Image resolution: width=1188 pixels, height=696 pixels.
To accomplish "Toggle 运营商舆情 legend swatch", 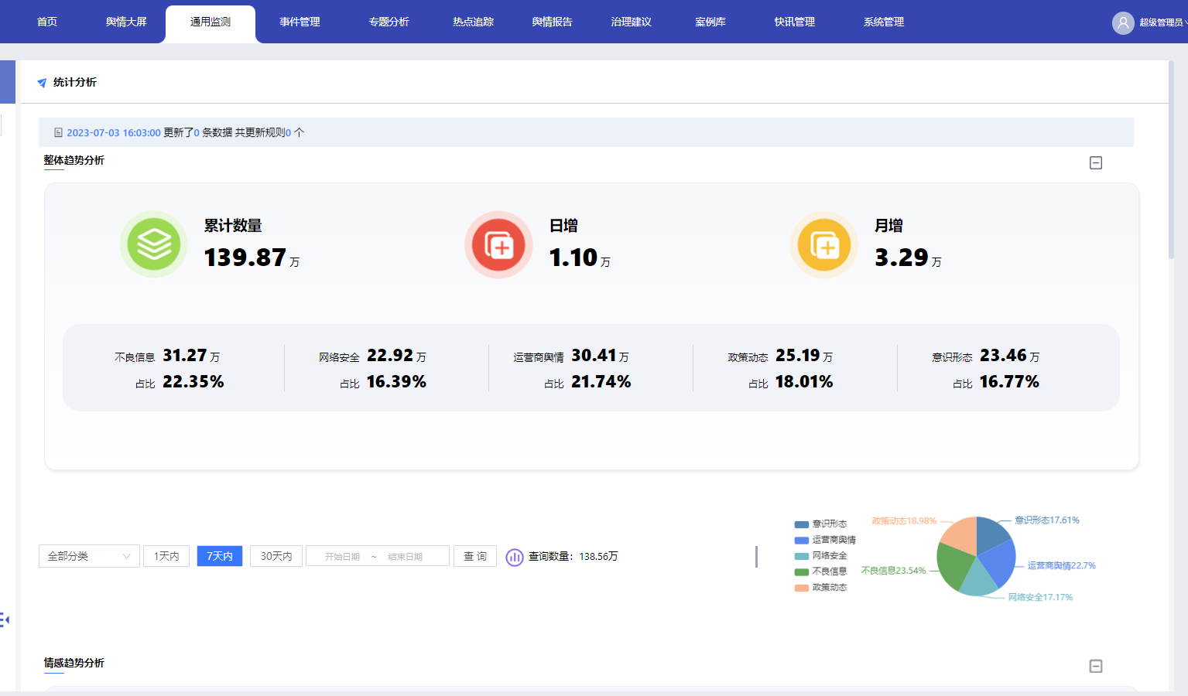I will click(x=801, y=541).
